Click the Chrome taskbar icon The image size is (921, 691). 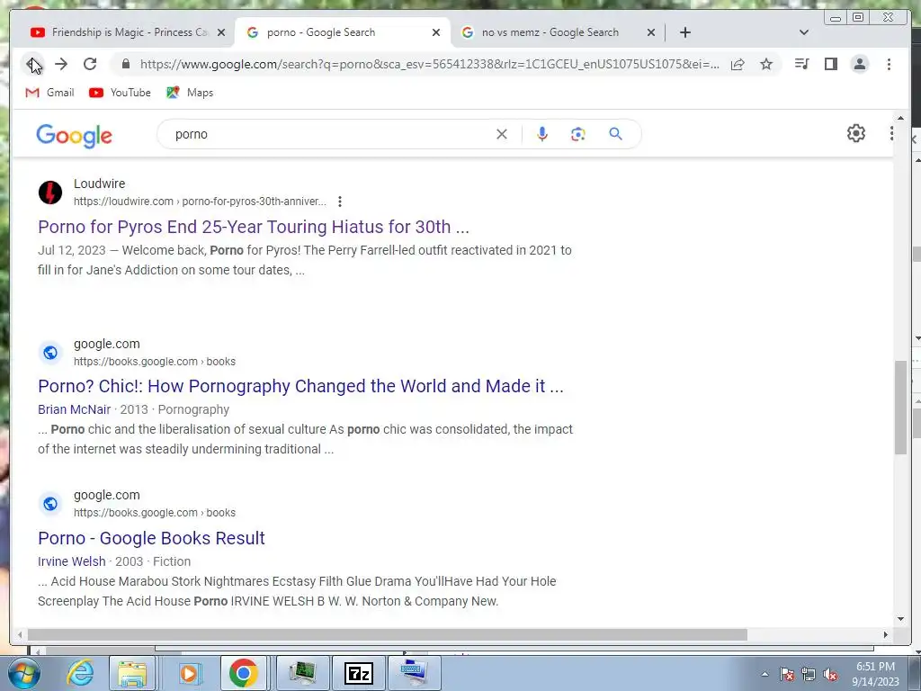244,673
